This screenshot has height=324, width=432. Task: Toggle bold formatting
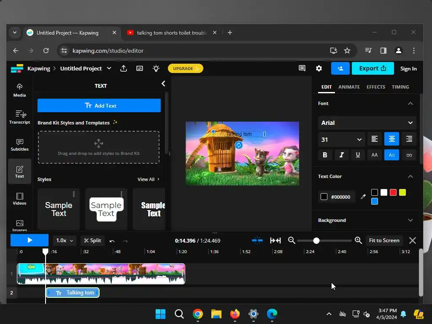pos(325,155)
